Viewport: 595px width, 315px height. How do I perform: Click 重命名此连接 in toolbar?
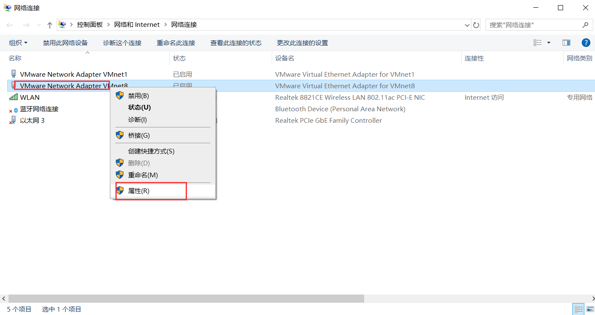(x=176, y=43)
